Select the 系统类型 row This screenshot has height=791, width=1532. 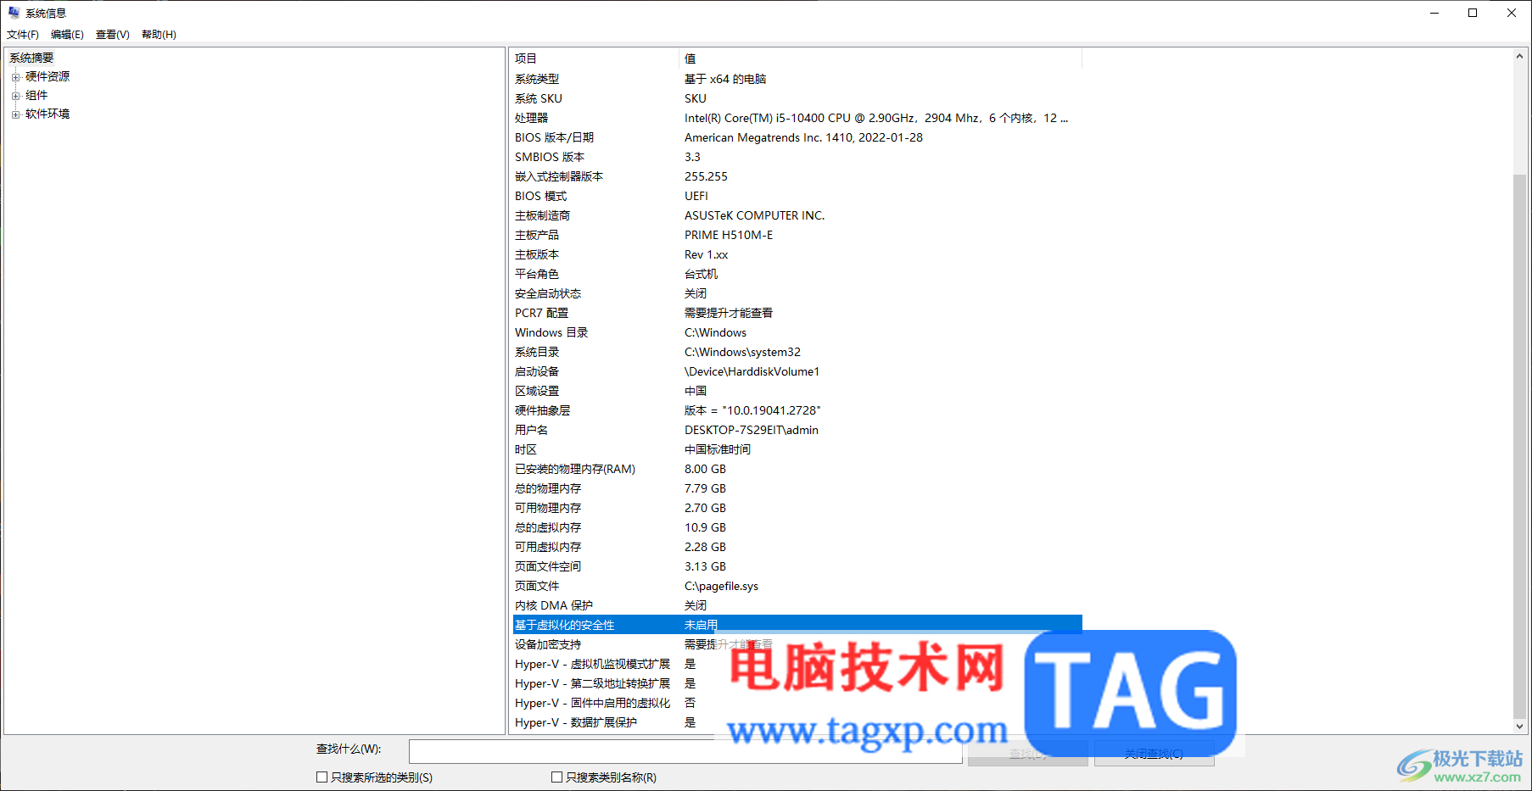(x=797, y=79)
